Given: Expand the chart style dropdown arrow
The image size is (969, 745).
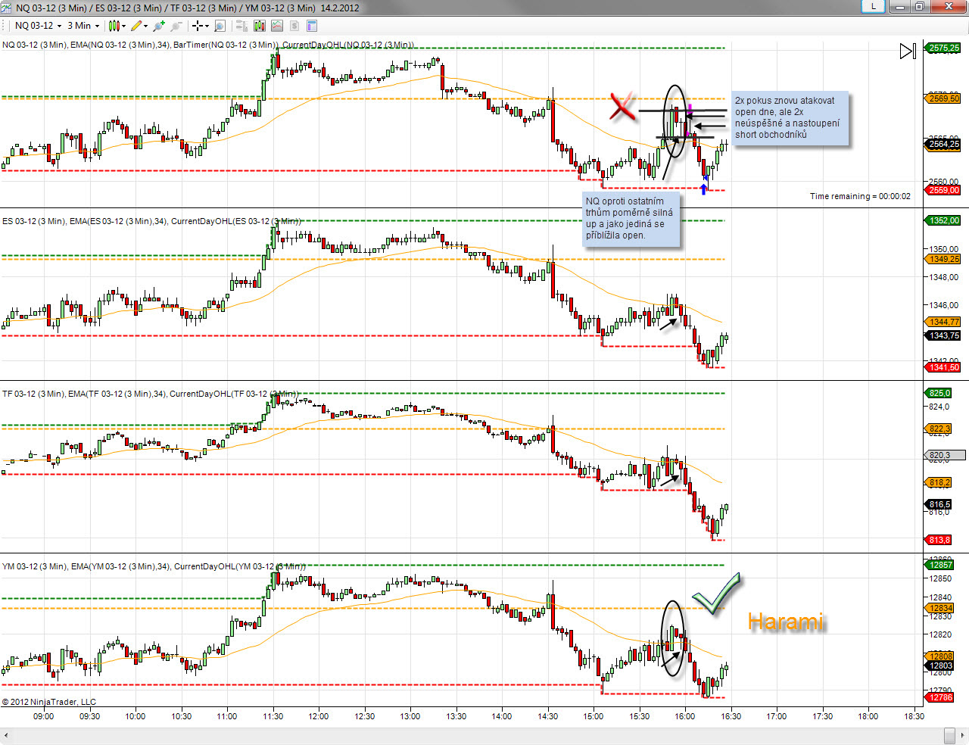Looking at the screenshot, I should (123, 26).
